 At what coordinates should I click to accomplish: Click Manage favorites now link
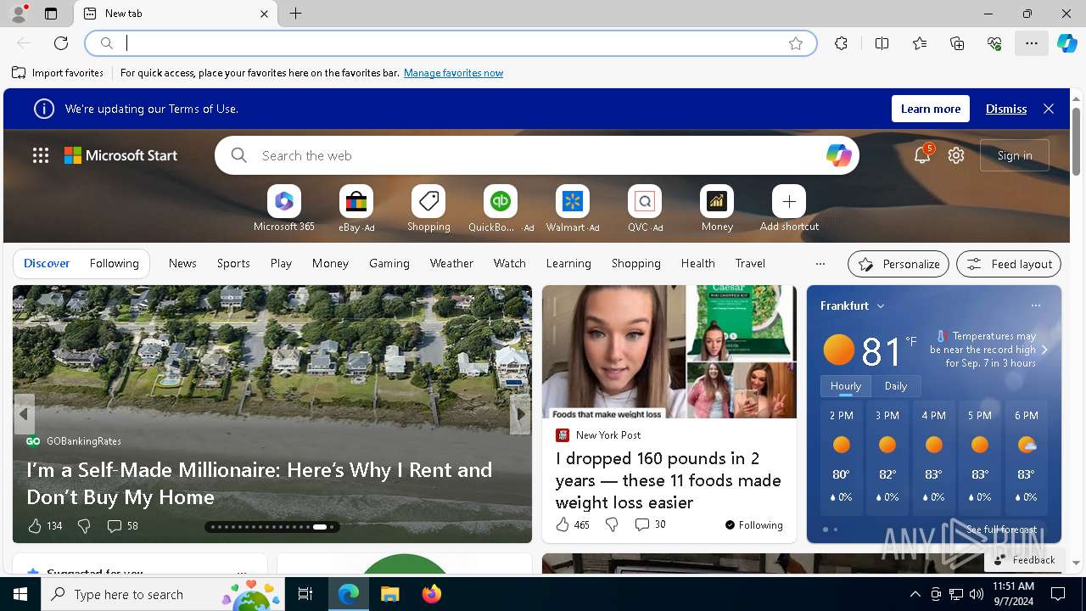453,73
